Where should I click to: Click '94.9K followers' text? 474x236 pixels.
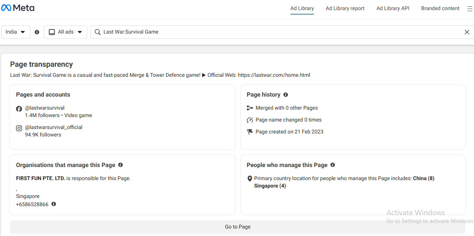43,135
